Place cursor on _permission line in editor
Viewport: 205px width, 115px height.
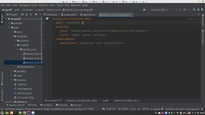tap(92, 43)
